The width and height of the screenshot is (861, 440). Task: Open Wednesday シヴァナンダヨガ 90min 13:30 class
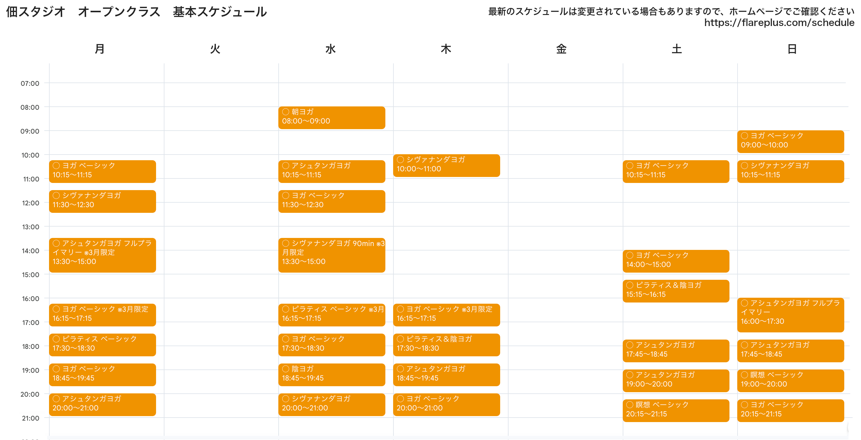click(x=332, y=255)
